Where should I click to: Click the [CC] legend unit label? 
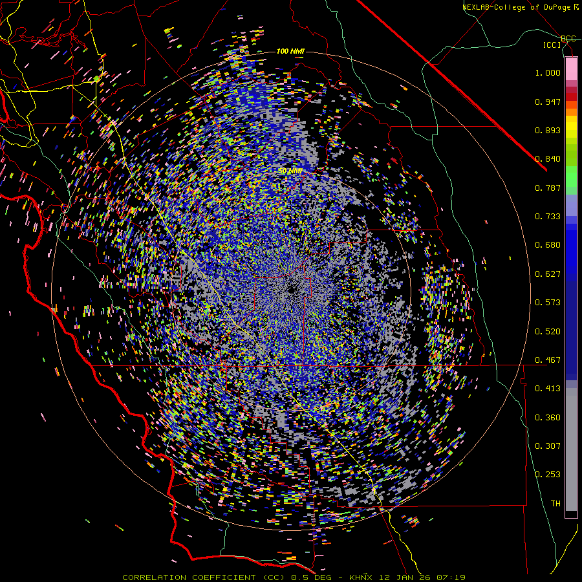click(552, 45)
